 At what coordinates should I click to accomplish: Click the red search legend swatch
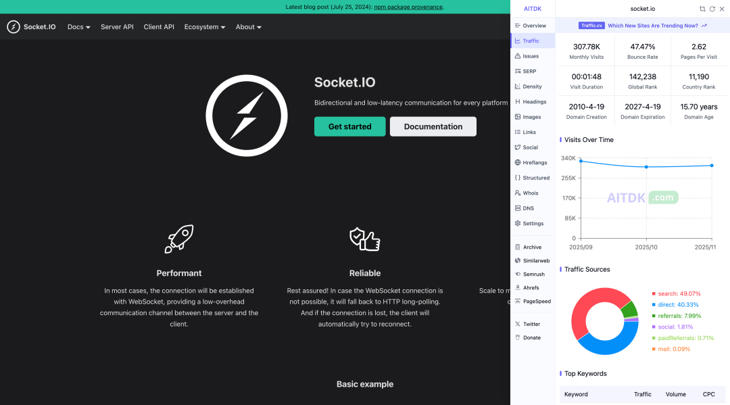pos(654,293)
